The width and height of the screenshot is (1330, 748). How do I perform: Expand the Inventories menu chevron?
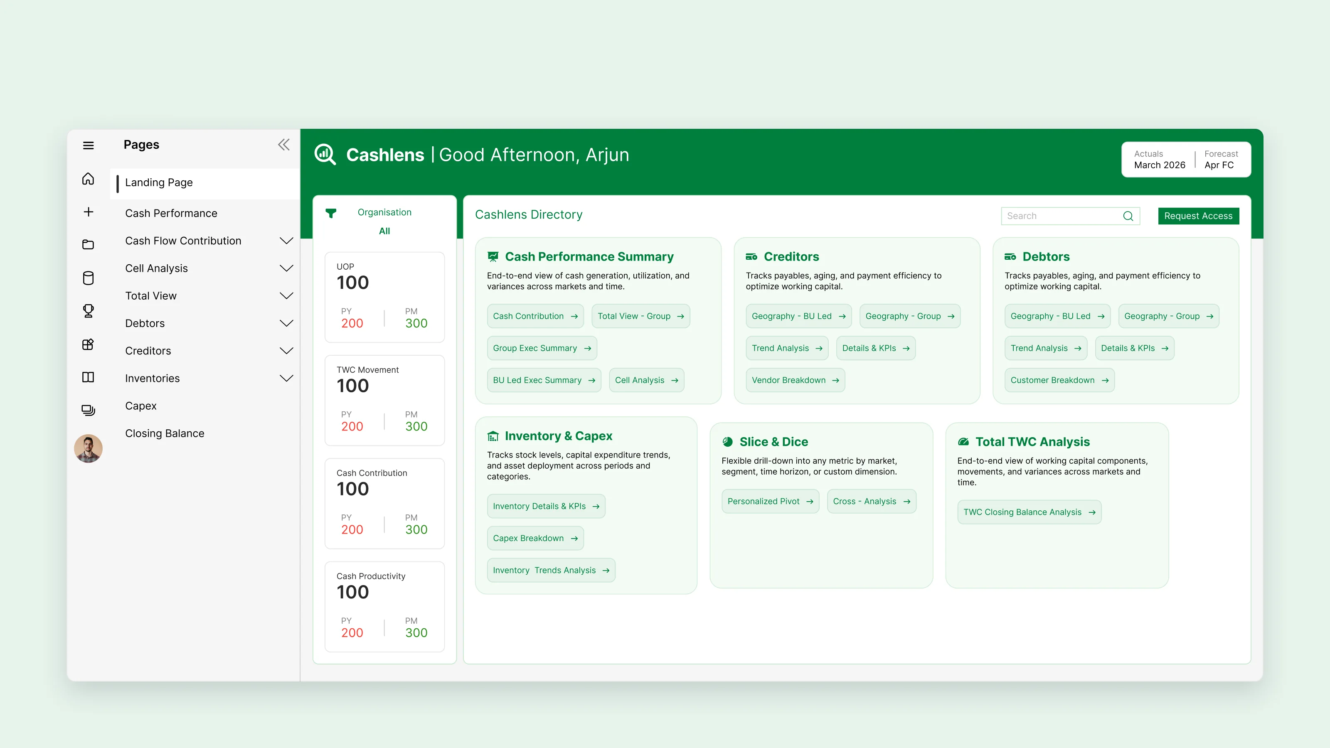coord(286,379)
